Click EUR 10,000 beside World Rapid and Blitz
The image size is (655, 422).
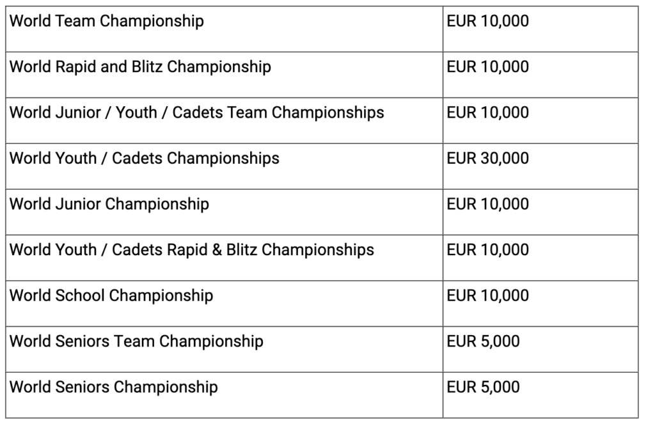(x=541, y=75)
